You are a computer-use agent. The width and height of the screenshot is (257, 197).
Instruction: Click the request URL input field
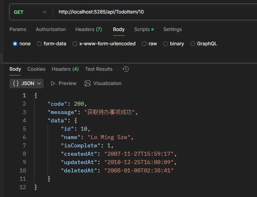154,12
